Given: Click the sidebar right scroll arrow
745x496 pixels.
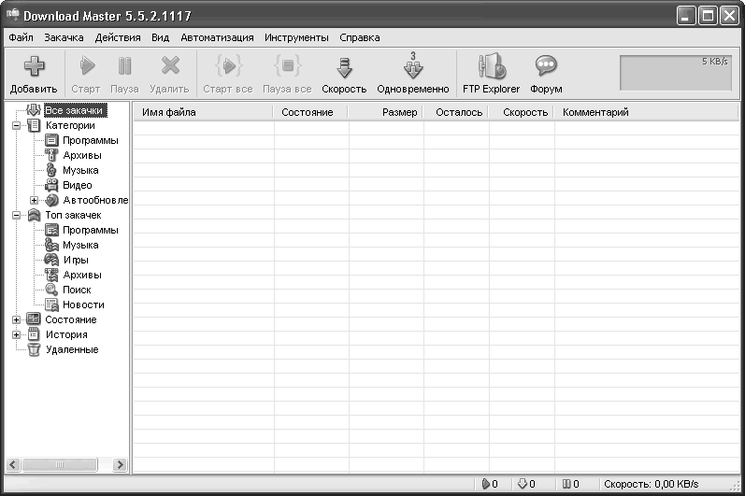Looking at the screenshot, I should pyautogui.click(x=121, y=464).
